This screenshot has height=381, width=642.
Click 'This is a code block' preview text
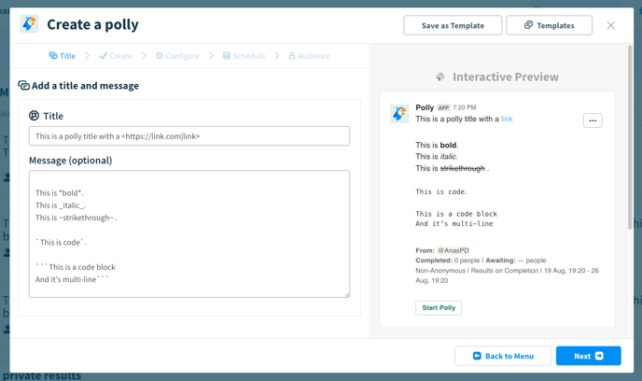point(456,214)
